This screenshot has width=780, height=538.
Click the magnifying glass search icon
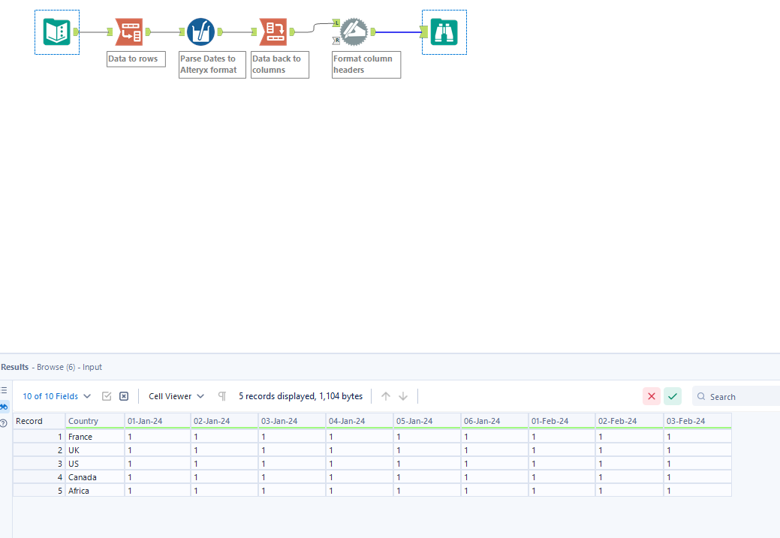(x=701, y=395)
